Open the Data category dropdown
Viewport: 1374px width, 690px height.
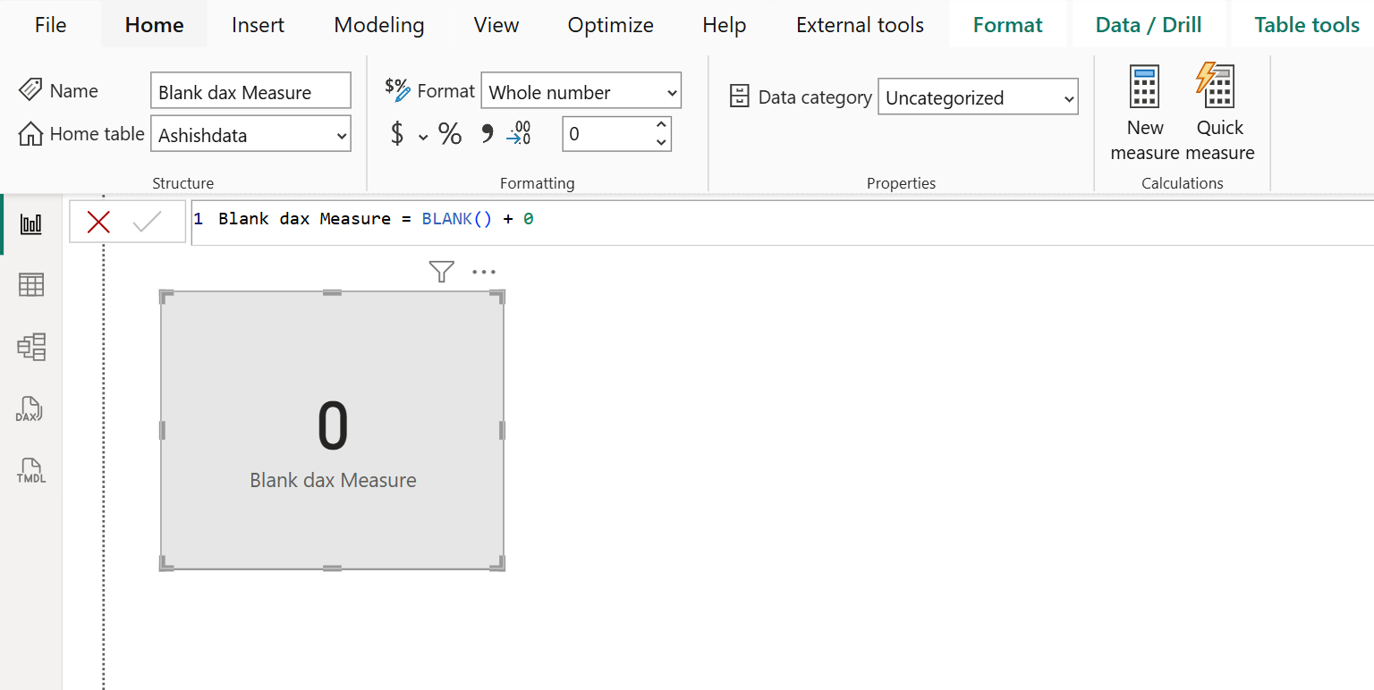(x=978, y=97)
